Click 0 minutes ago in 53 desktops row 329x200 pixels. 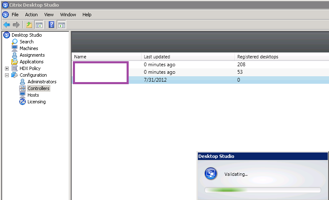pos(160,72)
